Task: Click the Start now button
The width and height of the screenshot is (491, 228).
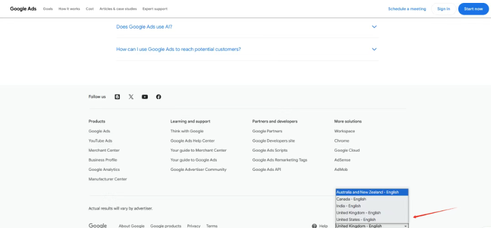Action: tap(473, 9)
